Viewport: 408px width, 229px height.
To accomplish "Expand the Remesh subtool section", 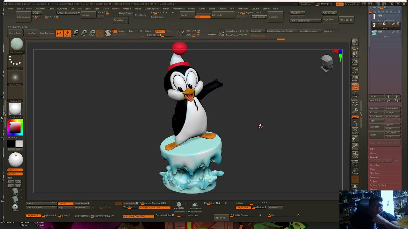I will (374, 177).
